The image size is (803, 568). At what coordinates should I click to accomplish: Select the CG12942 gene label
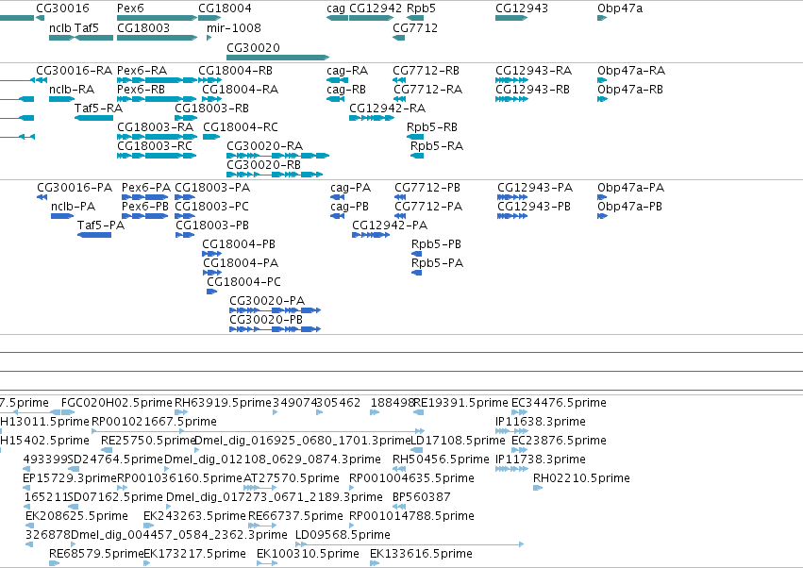pyautogui.click(x=376, y=8)
